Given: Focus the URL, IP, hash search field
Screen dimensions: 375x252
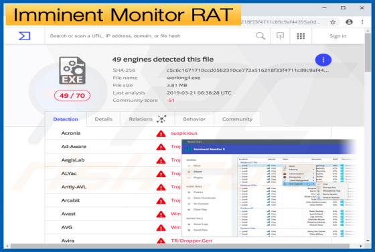Looking at the screenshot, I should [x=150, y=36].
